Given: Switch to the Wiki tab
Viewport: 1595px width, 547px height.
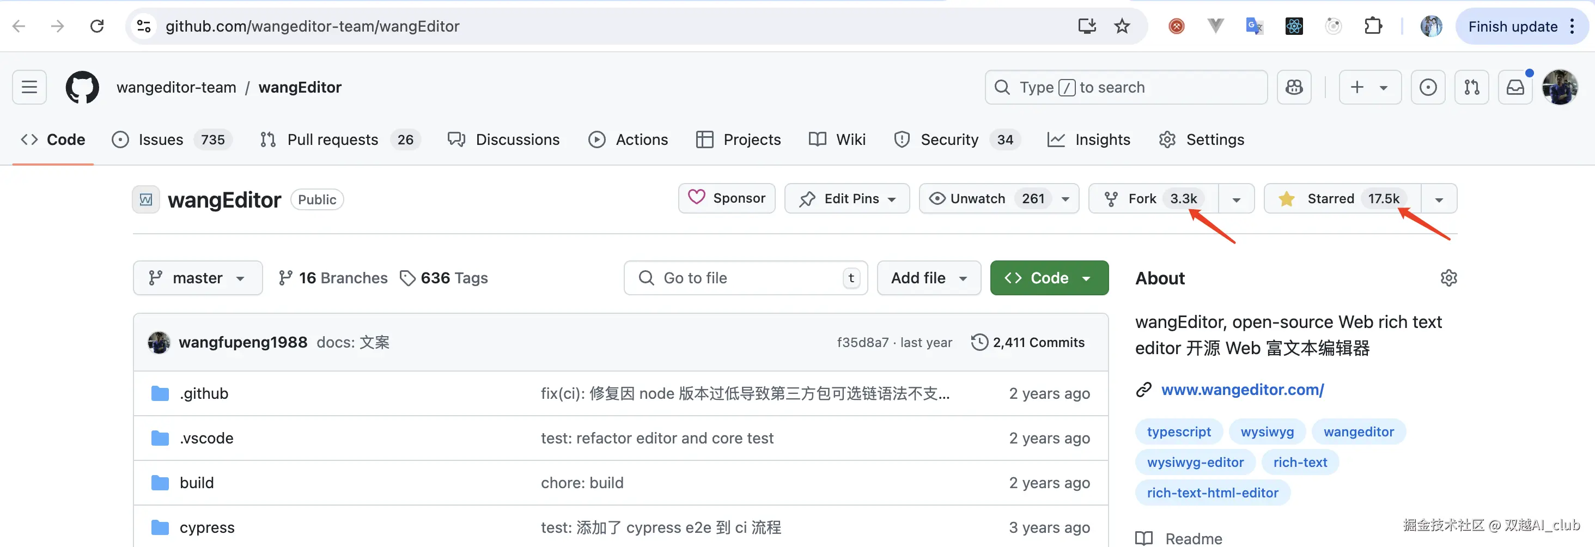Looking at the screenshot, I should coord(837,139).
